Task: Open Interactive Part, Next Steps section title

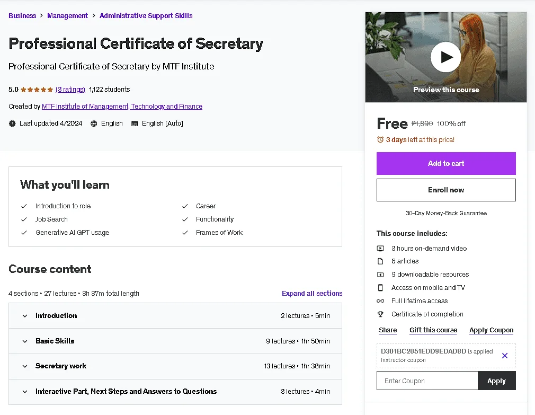Action: tap(126, 392)
